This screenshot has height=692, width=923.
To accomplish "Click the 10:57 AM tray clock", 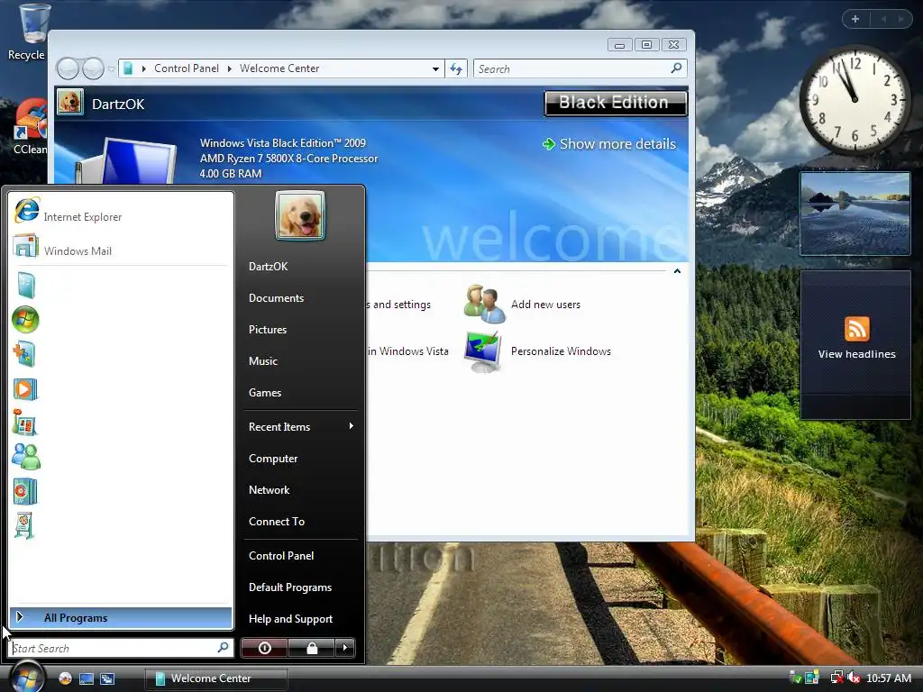I will coord(888,678).
